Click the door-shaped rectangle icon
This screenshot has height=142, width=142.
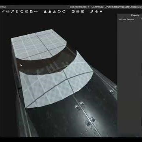17,11
